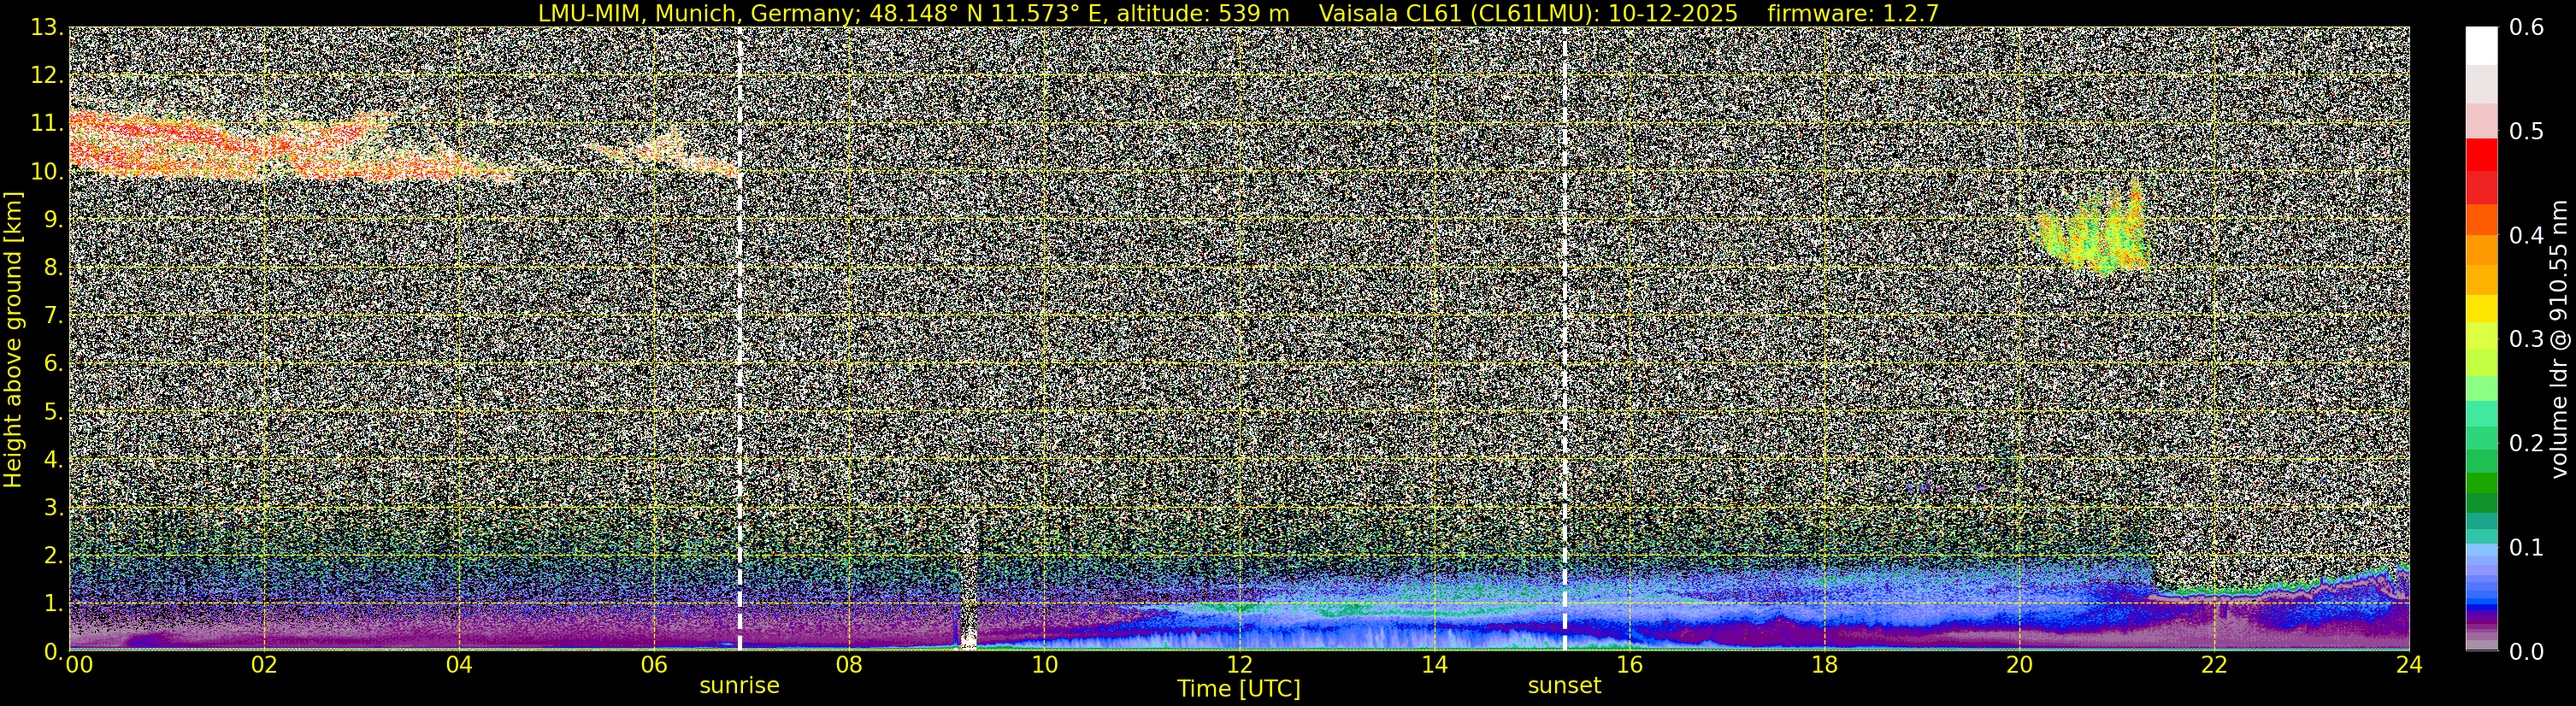Click the "Time [UTC]" x-axis label

tap(1239, 688)
